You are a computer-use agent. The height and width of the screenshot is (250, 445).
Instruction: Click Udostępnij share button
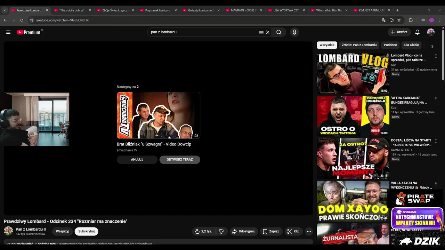(x=243, y=231)
